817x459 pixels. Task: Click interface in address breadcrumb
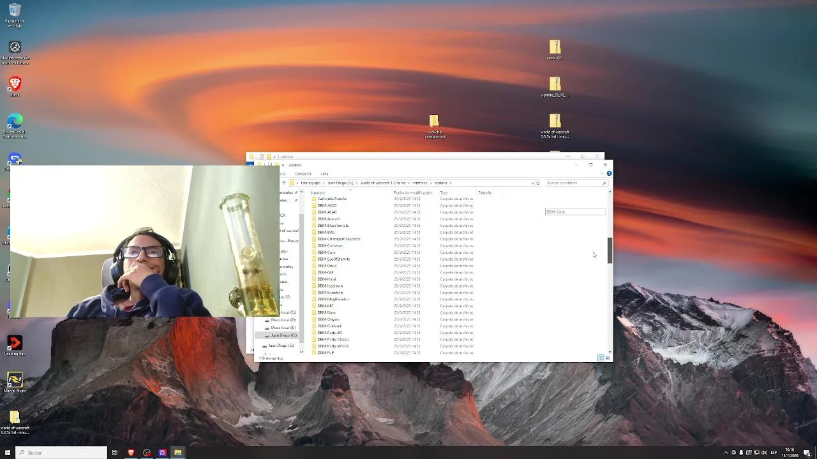tap(419, 183)
